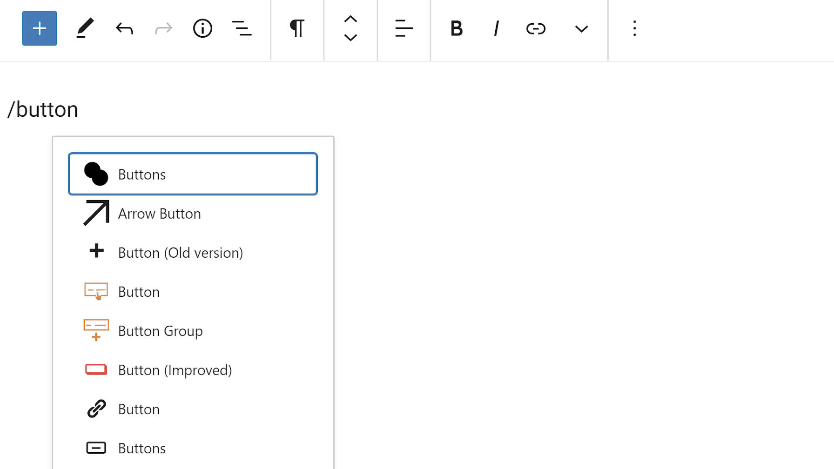The height and width of the screenshot is (469, 834).
Task: Undo the last change
Action: pyautogui.click(x=124, y=29)
